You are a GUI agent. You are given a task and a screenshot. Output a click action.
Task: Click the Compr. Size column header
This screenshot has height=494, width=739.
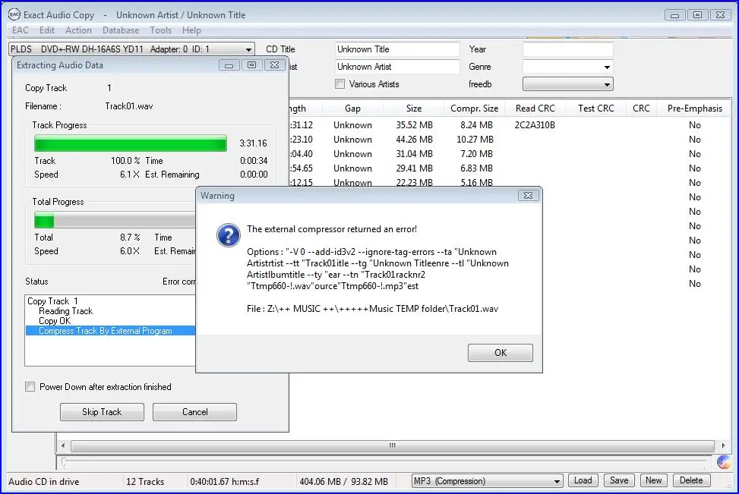tap(474, 109)
